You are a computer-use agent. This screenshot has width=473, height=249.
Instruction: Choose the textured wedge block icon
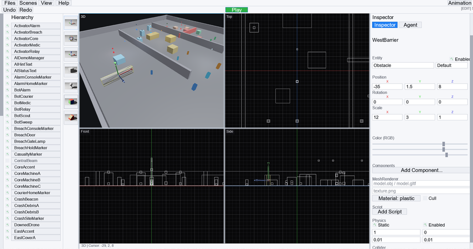pos(71,117)
